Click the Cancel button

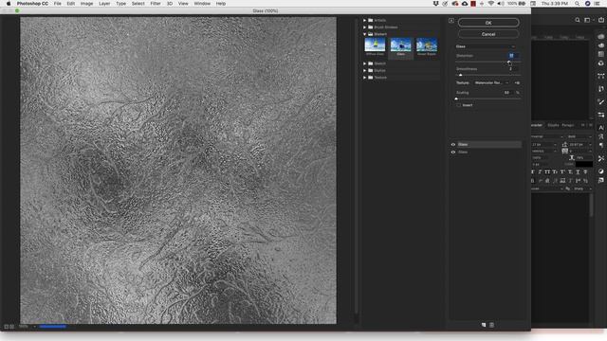click(x=488, y=34)
